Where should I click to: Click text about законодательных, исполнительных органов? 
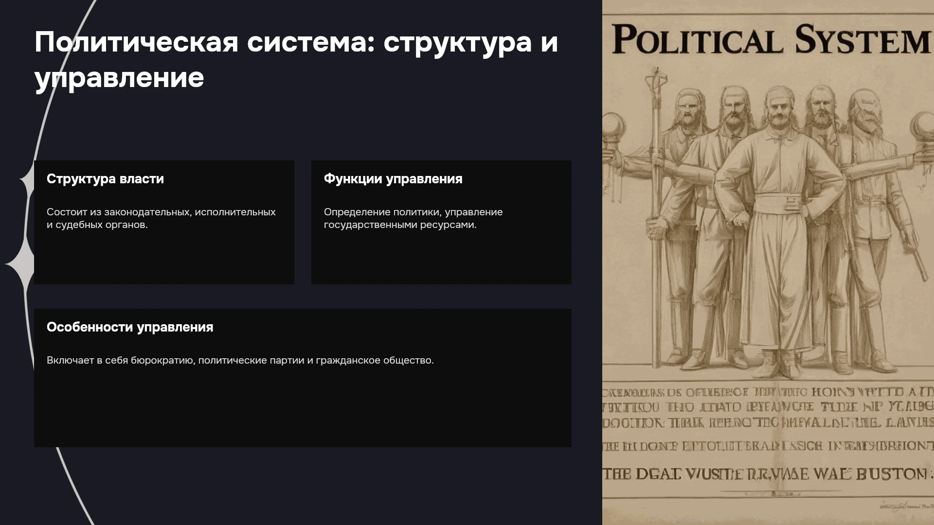161,218
